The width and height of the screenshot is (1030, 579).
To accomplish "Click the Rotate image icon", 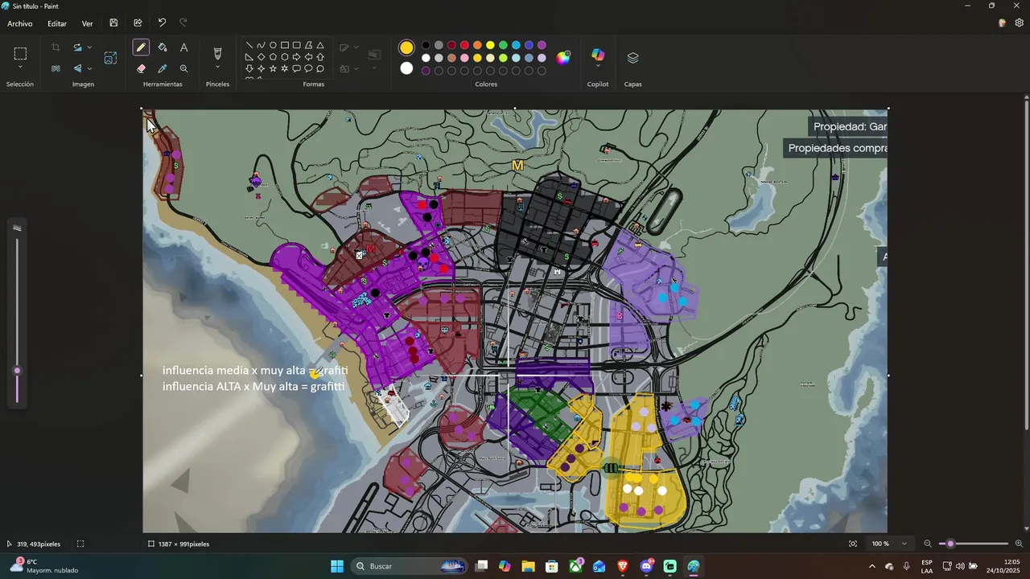I will [77, 48].
